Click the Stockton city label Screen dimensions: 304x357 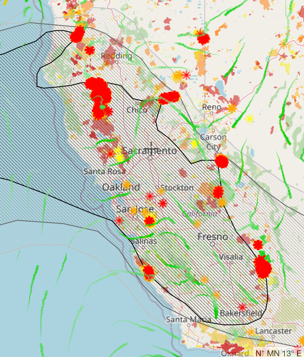177,188
